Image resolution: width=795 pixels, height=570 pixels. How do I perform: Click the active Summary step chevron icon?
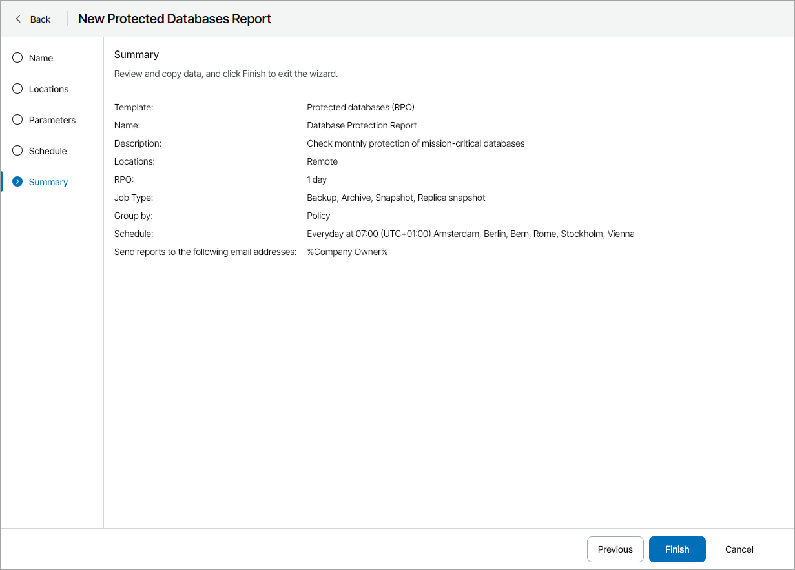point(17,182)
